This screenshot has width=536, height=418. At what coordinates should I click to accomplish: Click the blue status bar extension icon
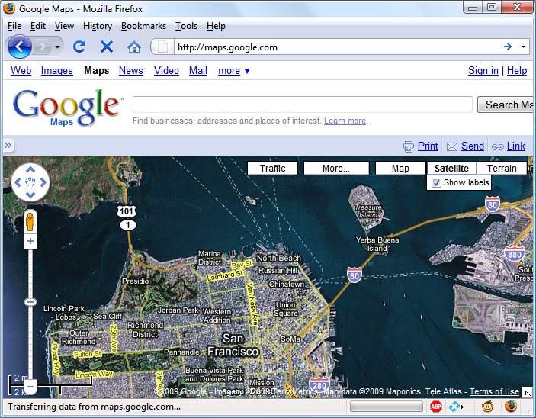pyautogui.click(x=454, y=407)
